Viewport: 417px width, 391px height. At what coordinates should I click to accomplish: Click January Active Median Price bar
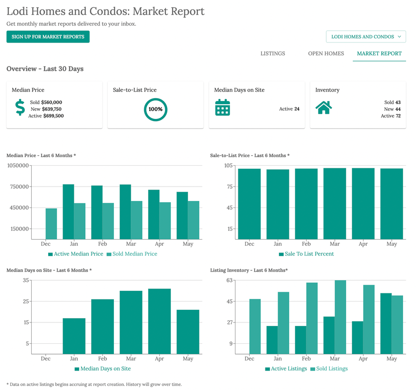(68, 212)
